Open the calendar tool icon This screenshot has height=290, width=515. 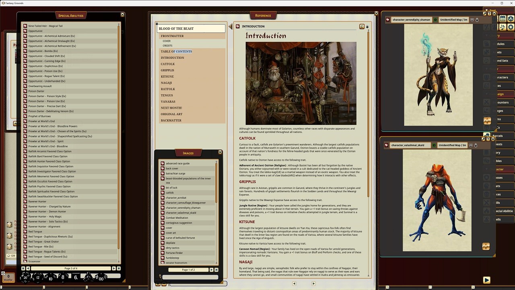click(x=503, y=19)
